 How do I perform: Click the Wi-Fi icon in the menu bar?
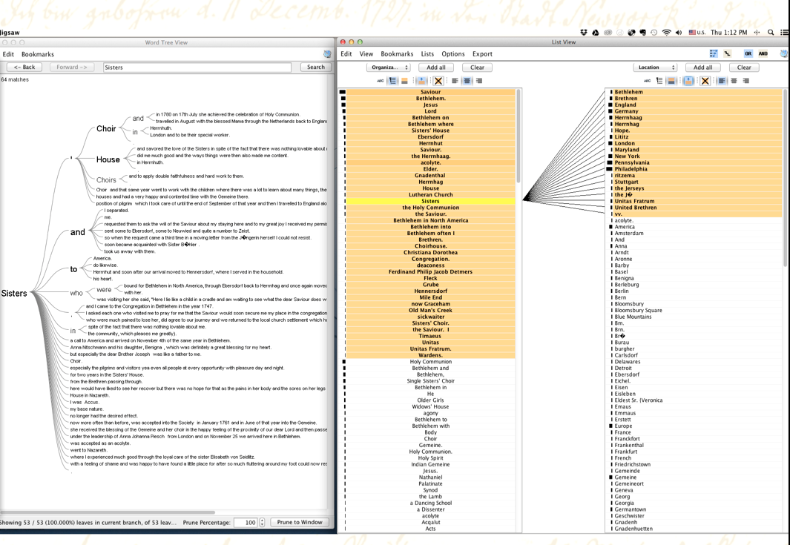tap(666, 33)
